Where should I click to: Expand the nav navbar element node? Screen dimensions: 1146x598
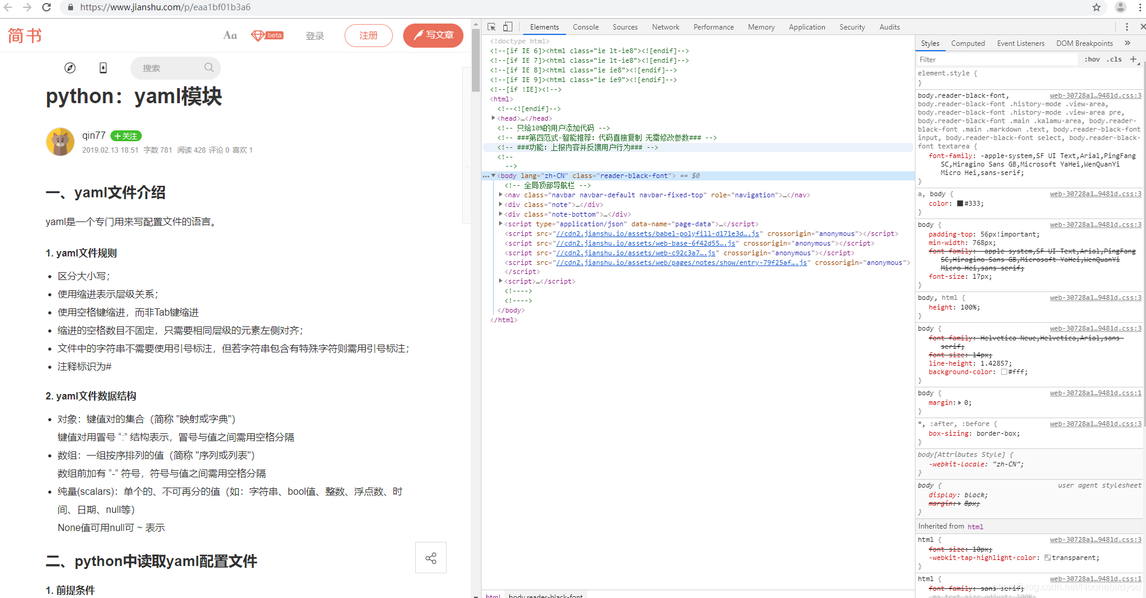click(x=501, y=195)
